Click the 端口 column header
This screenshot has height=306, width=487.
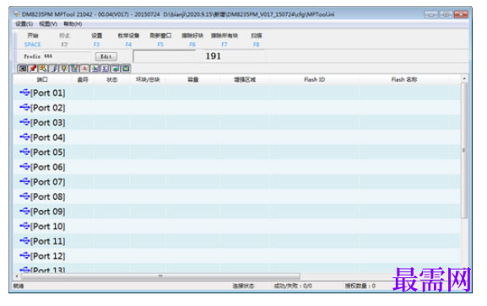point(42,80)
